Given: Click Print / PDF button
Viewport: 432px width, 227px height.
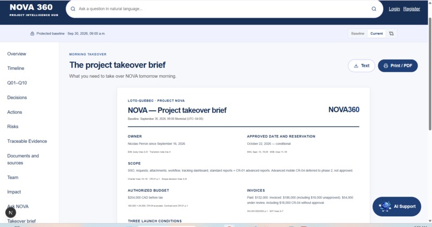Looking at the screenshot, I should 398,65.
